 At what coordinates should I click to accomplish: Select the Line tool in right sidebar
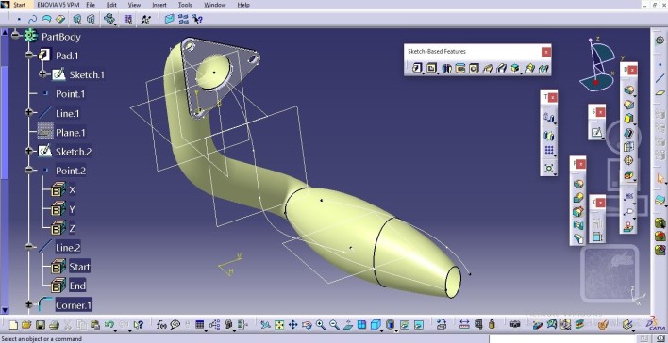coord(660,78)
